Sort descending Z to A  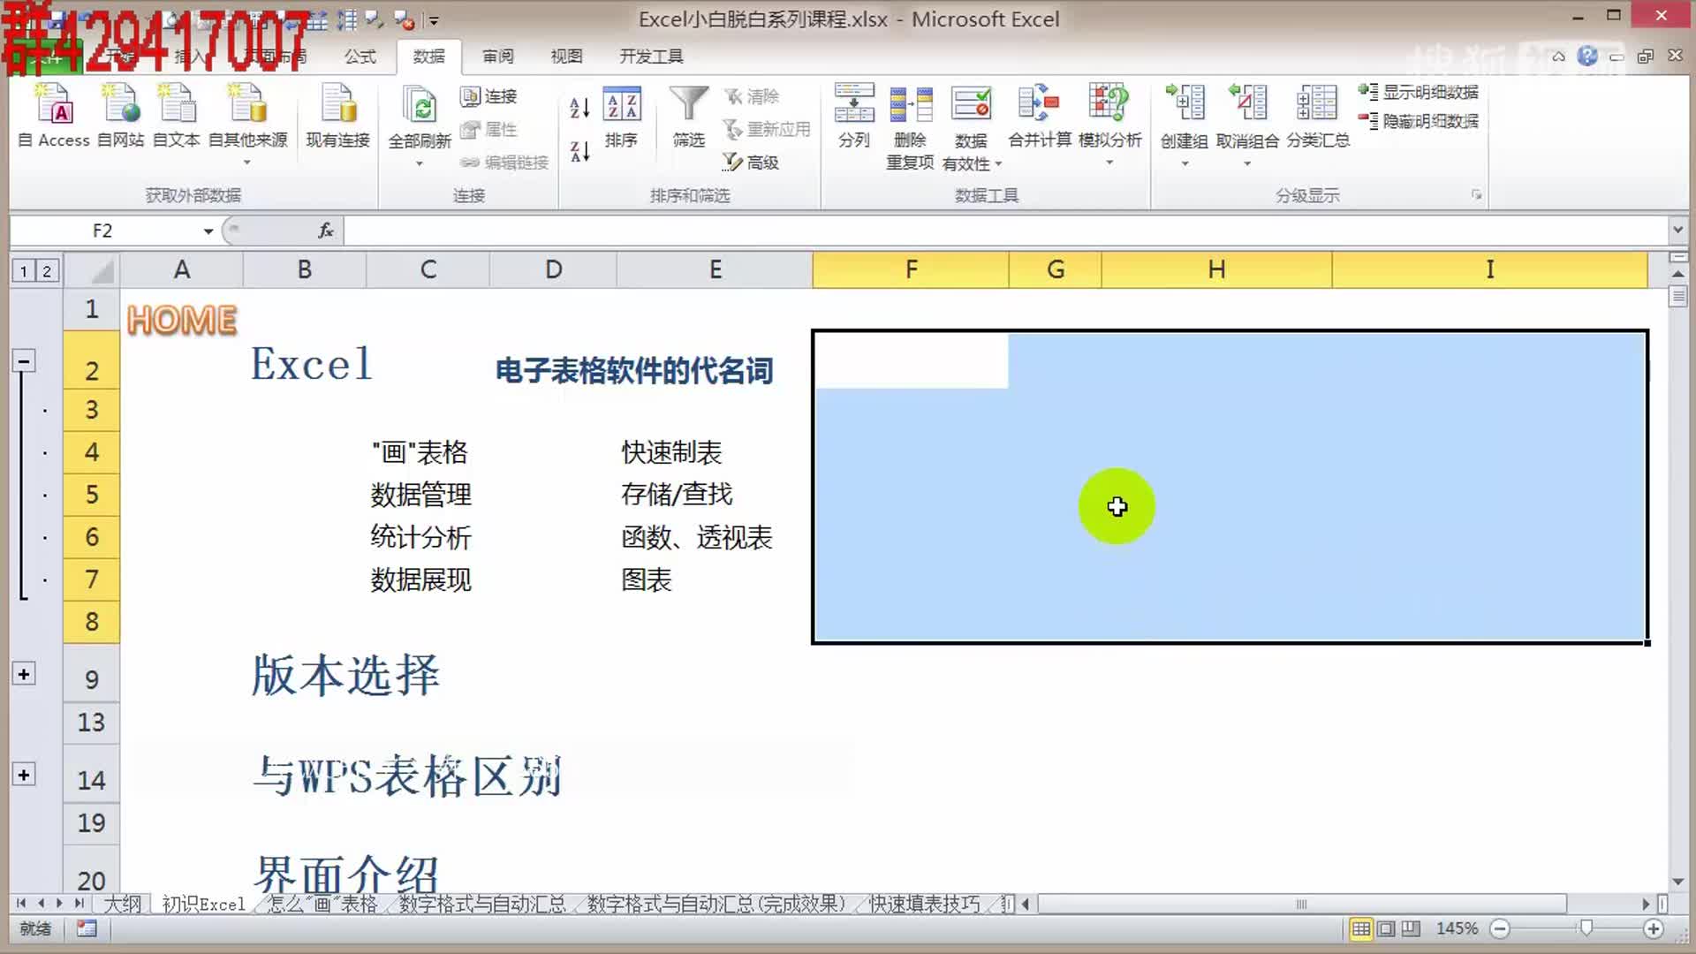click(x=579, y=152)
